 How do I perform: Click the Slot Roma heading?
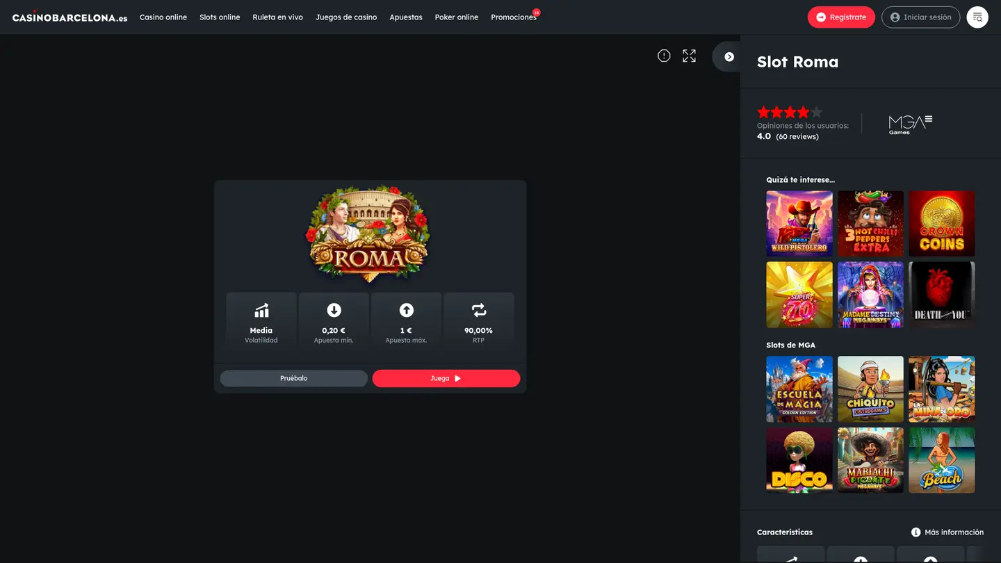point(797,62)
